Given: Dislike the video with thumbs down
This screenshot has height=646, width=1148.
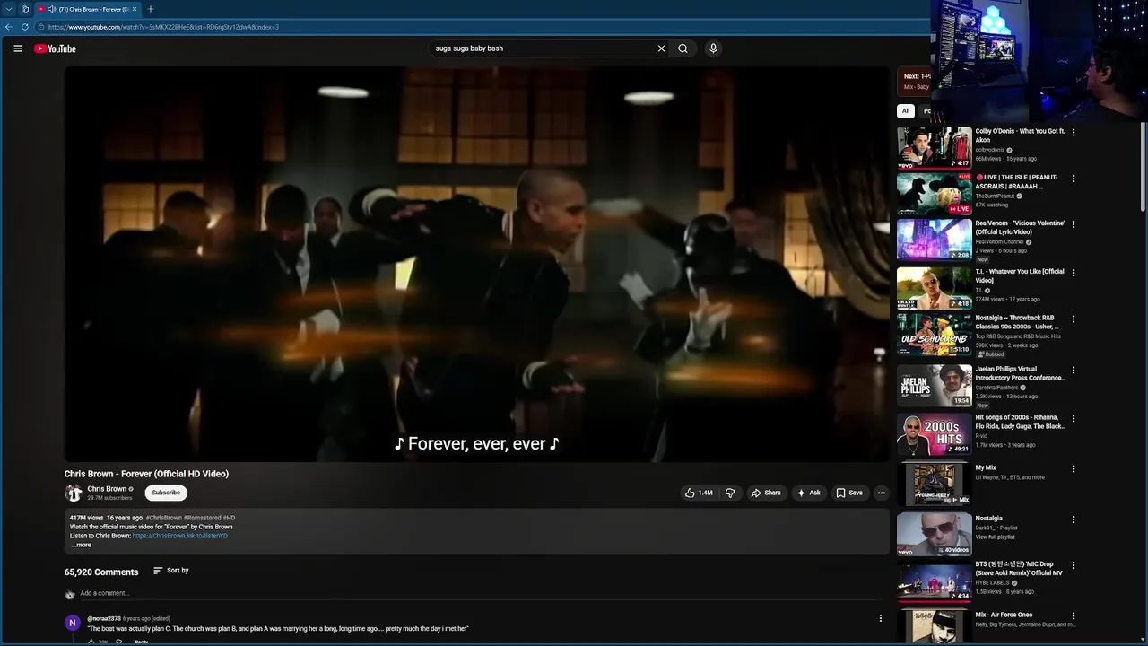Looking at the screenshot, I should 730,493.
